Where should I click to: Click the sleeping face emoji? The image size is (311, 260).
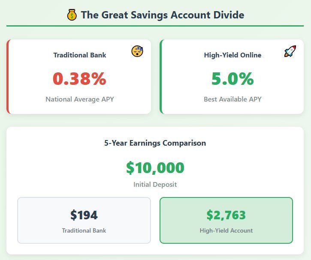tap(137, 51)
